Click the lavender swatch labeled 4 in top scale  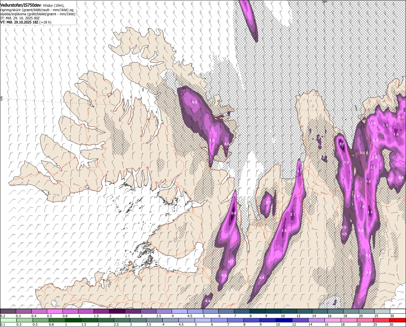[x=180, y=311]
